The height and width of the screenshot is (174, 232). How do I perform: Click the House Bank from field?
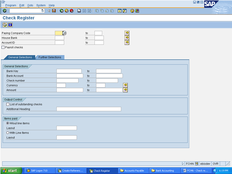tap(60, 38)
